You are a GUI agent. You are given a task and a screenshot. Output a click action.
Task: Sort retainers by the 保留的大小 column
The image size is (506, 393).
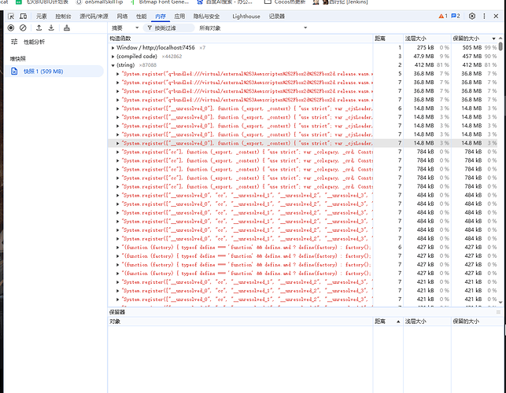[x=477, y=321]
